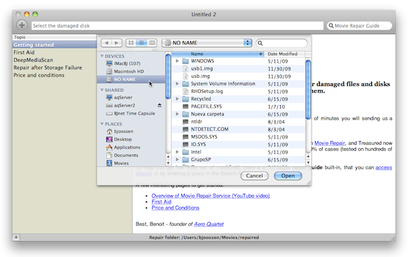Open the Aero Quartet link
Viewport: 411px width, 257px height.
pyautogui.click(x=209, y=224)
